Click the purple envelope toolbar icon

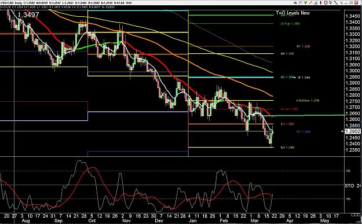coord(300,2)
